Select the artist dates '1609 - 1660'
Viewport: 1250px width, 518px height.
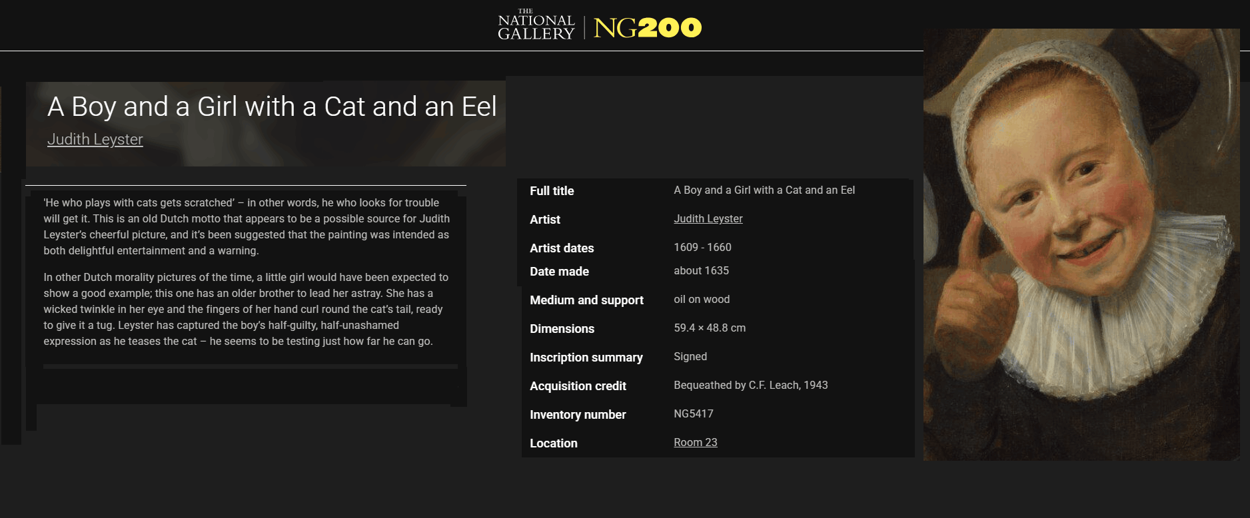[702, 247]
